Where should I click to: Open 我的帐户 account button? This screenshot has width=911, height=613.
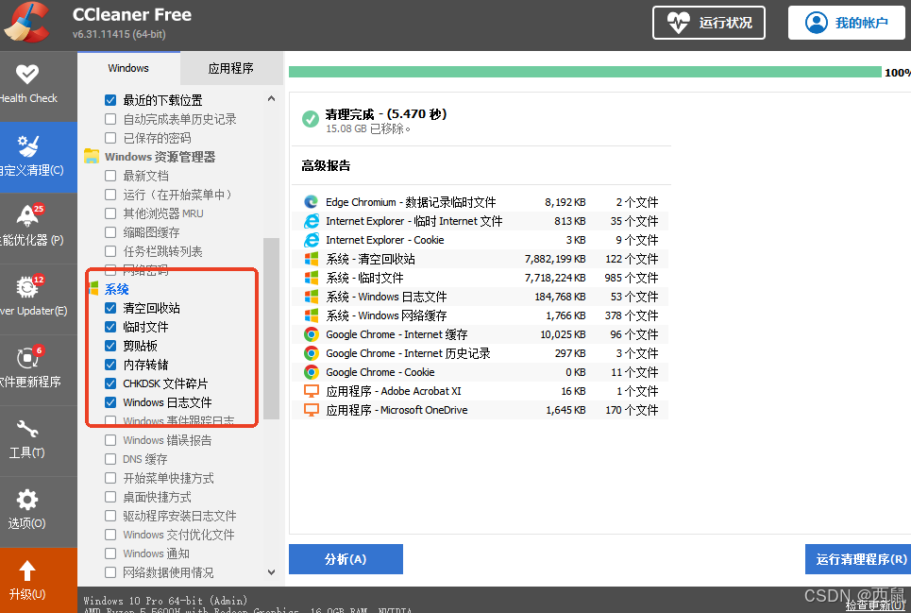(847, 23)
